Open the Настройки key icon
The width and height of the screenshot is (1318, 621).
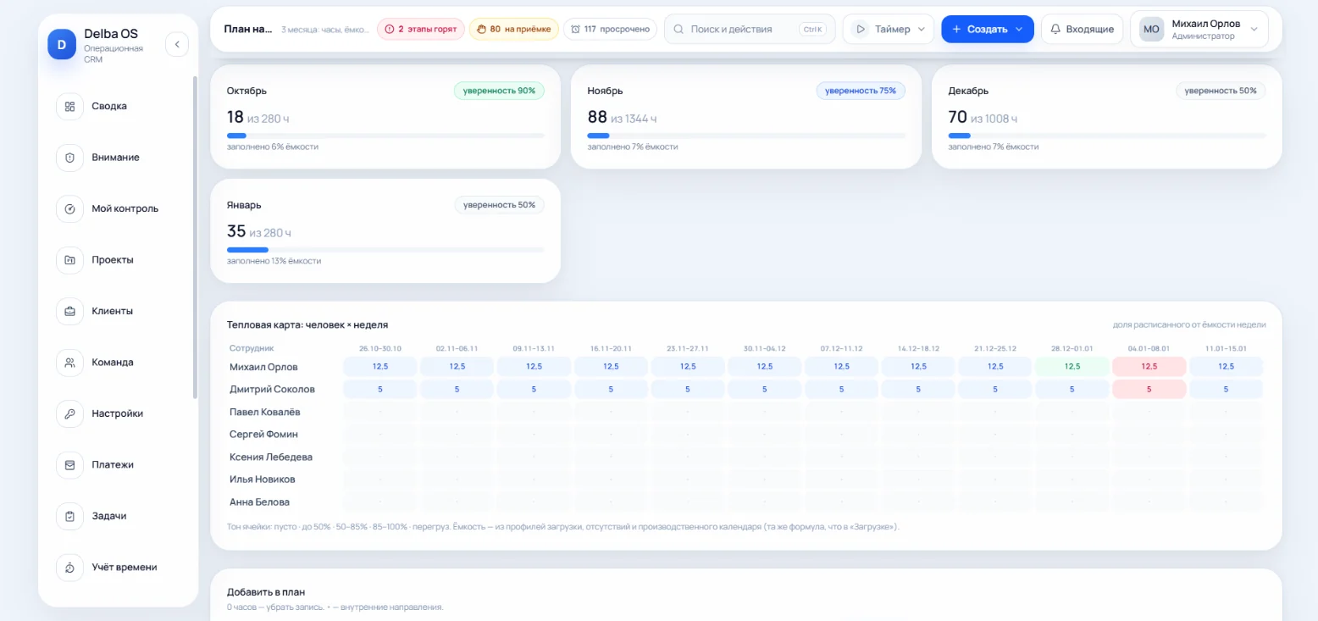click(x=69, y=413)
